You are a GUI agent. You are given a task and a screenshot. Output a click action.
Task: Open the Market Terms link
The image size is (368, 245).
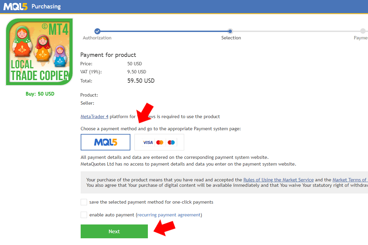(x=350, y=180)
